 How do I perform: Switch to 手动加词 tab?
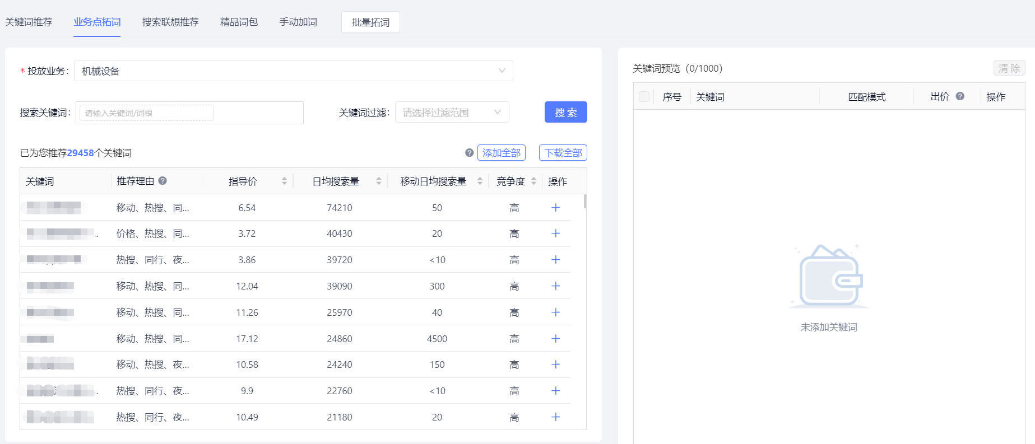(298, 22)
